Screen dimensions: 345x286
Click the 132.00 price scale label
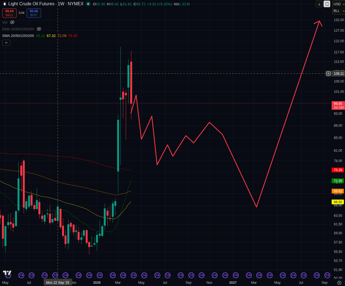click(339, 20)
